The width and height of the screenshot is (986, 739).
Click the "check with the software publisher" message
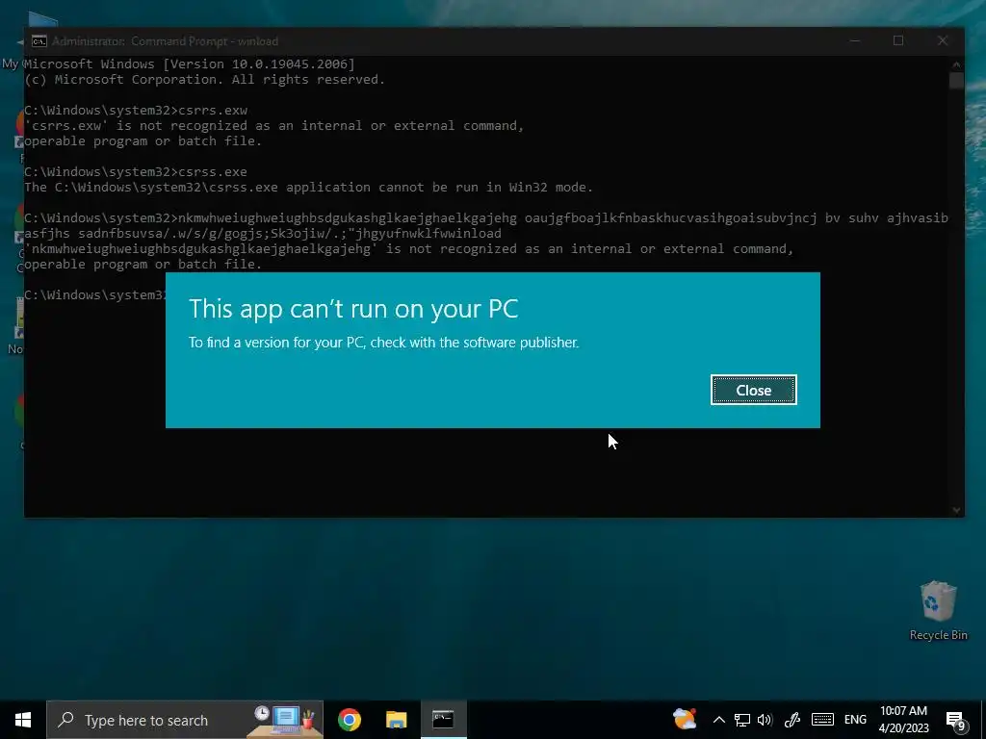pyautogui.click(x=383, y=343)
